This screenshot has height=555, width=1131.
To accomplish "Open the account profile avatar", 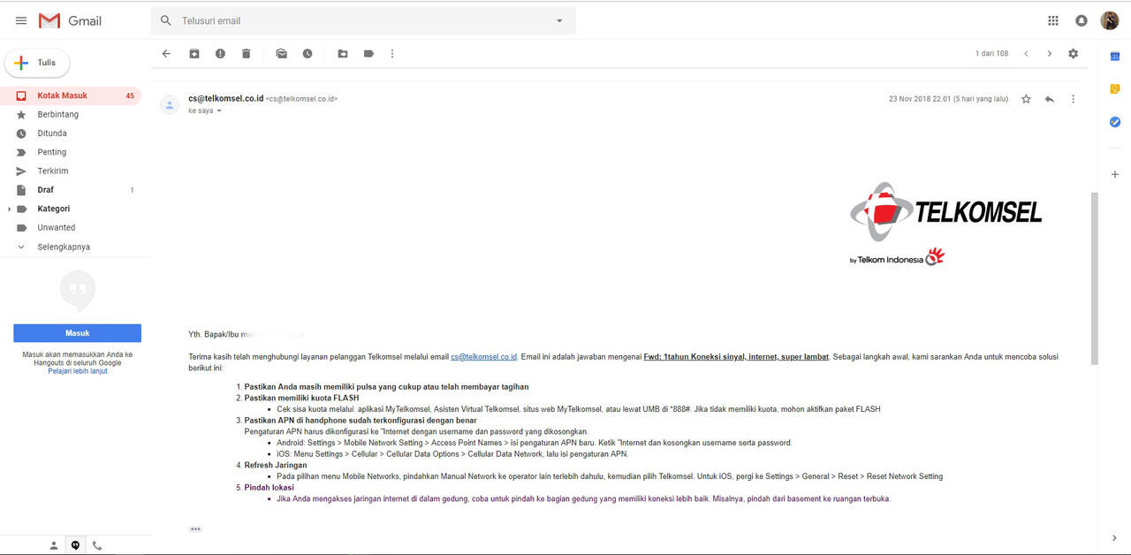I will 1110,20.
